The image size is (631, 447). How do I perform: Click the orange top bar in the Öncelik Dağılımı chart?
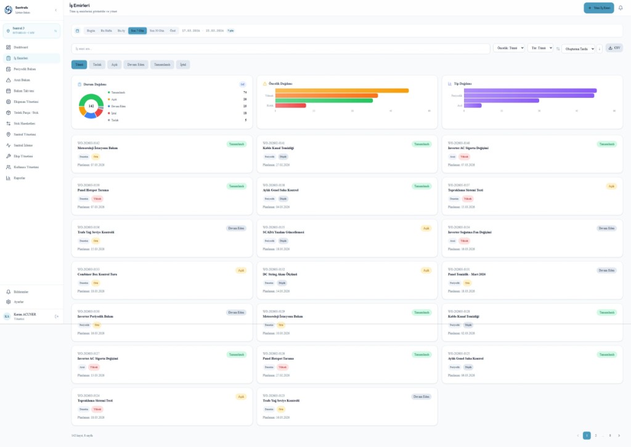tap(342, 91)
